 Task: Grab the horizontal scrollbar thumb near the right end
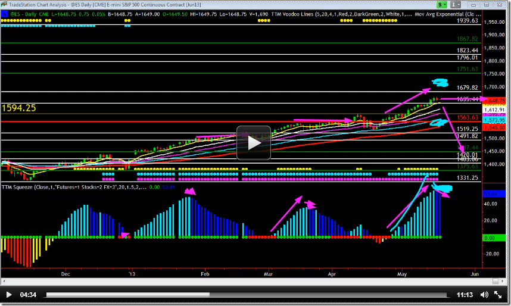coord(496,281)
